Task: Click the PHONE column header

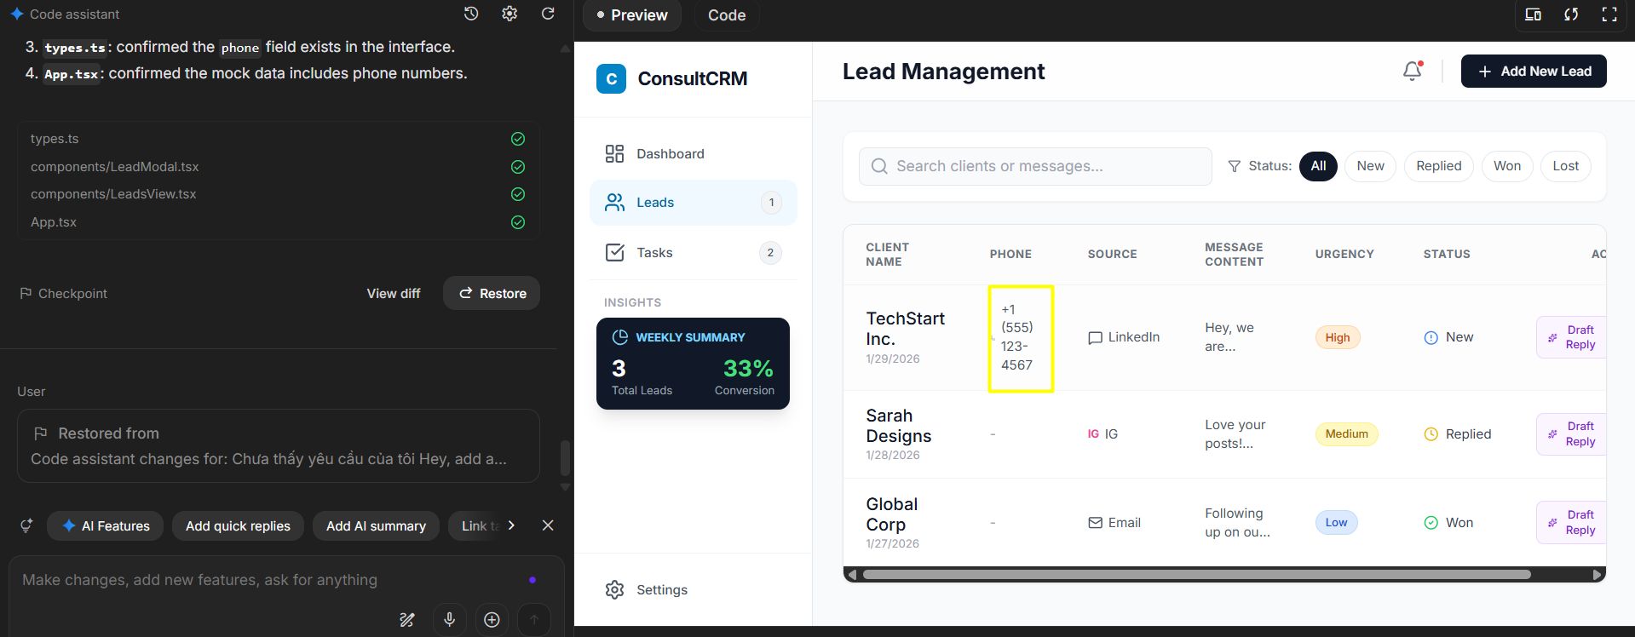Action: click(1010, 254)
